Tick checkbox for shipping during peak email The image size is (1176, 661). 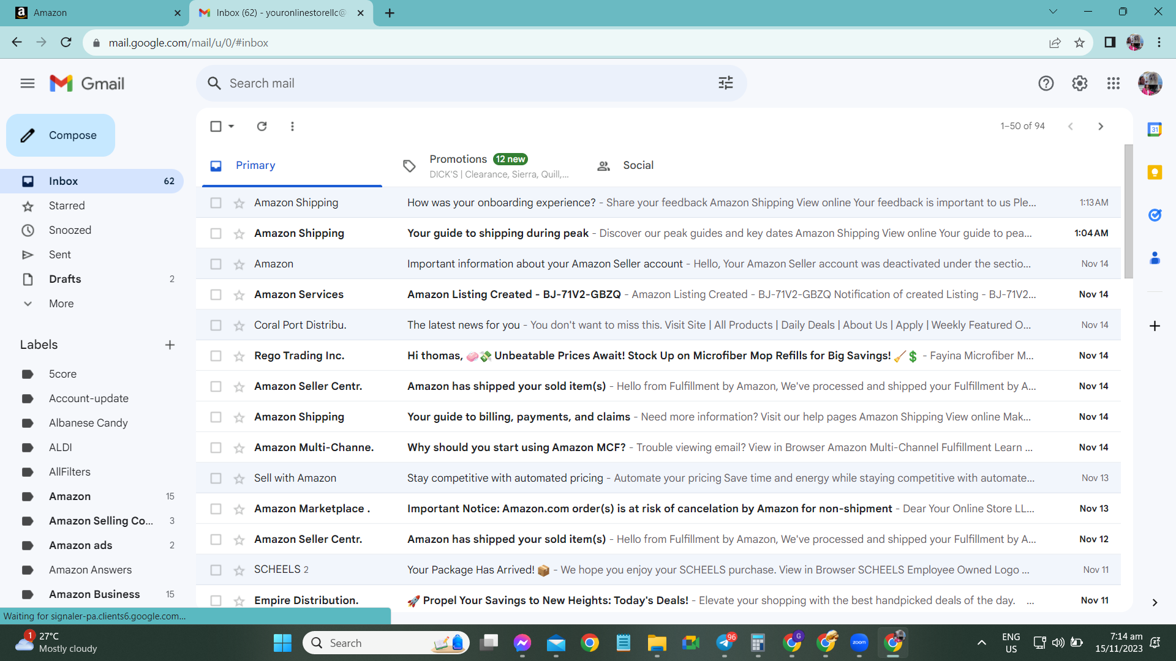click(x=216, y=233)
